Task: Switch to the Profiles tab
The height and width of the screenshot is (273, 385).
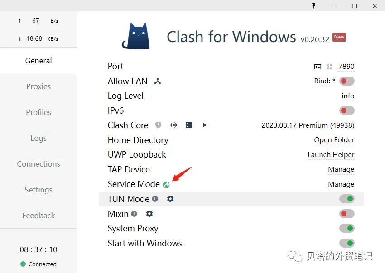Action: pyautogui.click(x=38, y=112)
